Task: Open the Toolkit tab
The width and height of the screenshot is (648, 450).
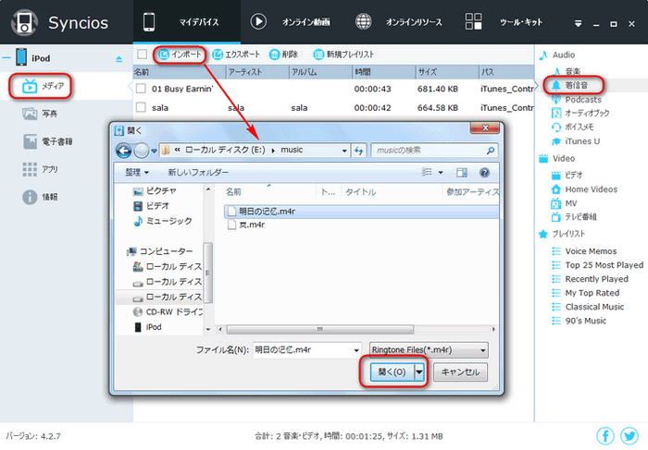Action: pos(504,22)
